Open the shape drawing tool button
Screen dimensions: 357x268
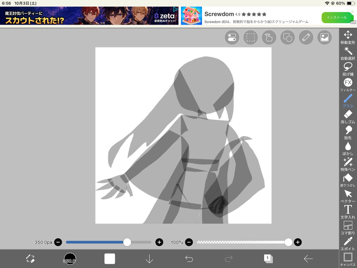tap(287, 38)
